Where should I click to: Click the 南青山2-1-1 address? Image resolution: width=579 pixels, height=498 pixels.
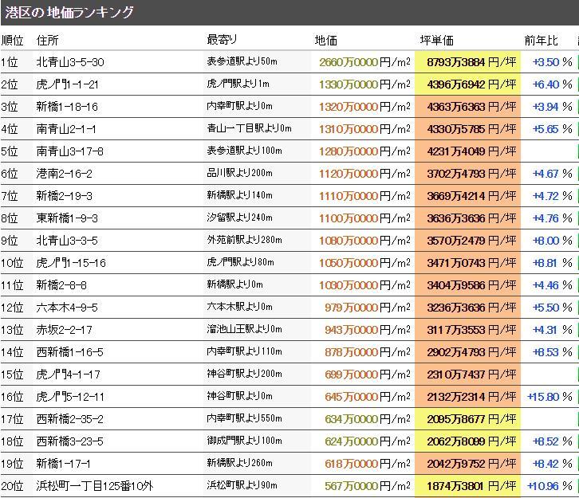coord(66,129)
